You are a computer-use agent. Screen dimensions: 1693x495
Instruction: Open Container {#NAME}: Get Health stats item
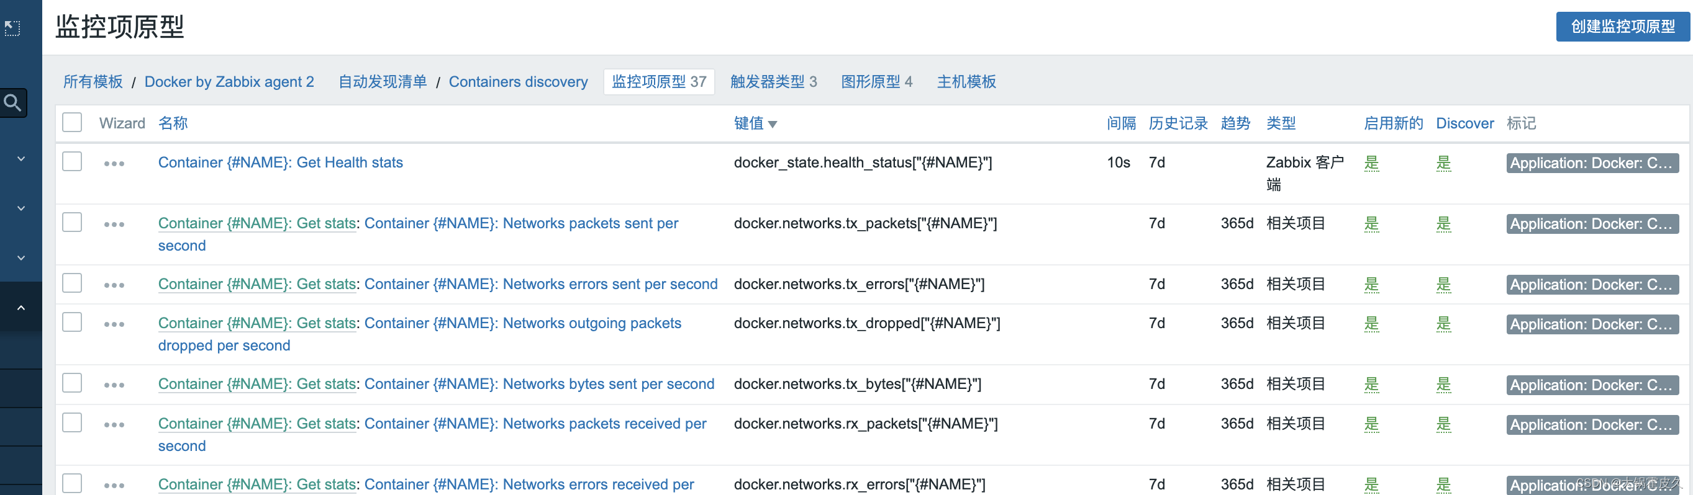tap(281, 163)
